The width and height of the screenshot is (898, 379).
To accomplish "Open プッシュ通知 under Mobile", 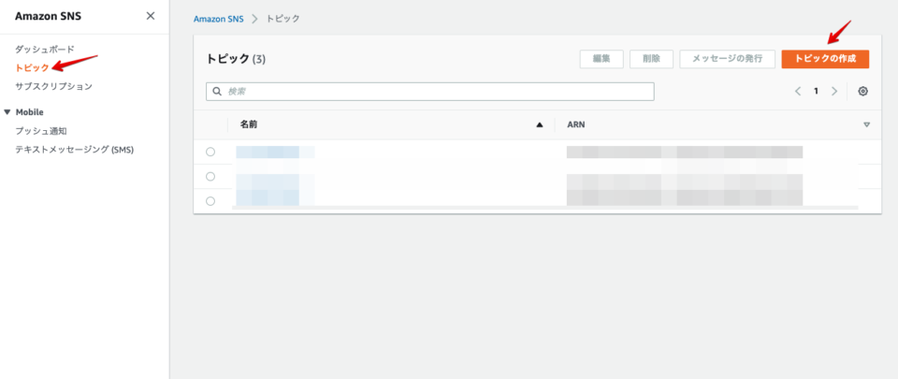I will point(40,131).
